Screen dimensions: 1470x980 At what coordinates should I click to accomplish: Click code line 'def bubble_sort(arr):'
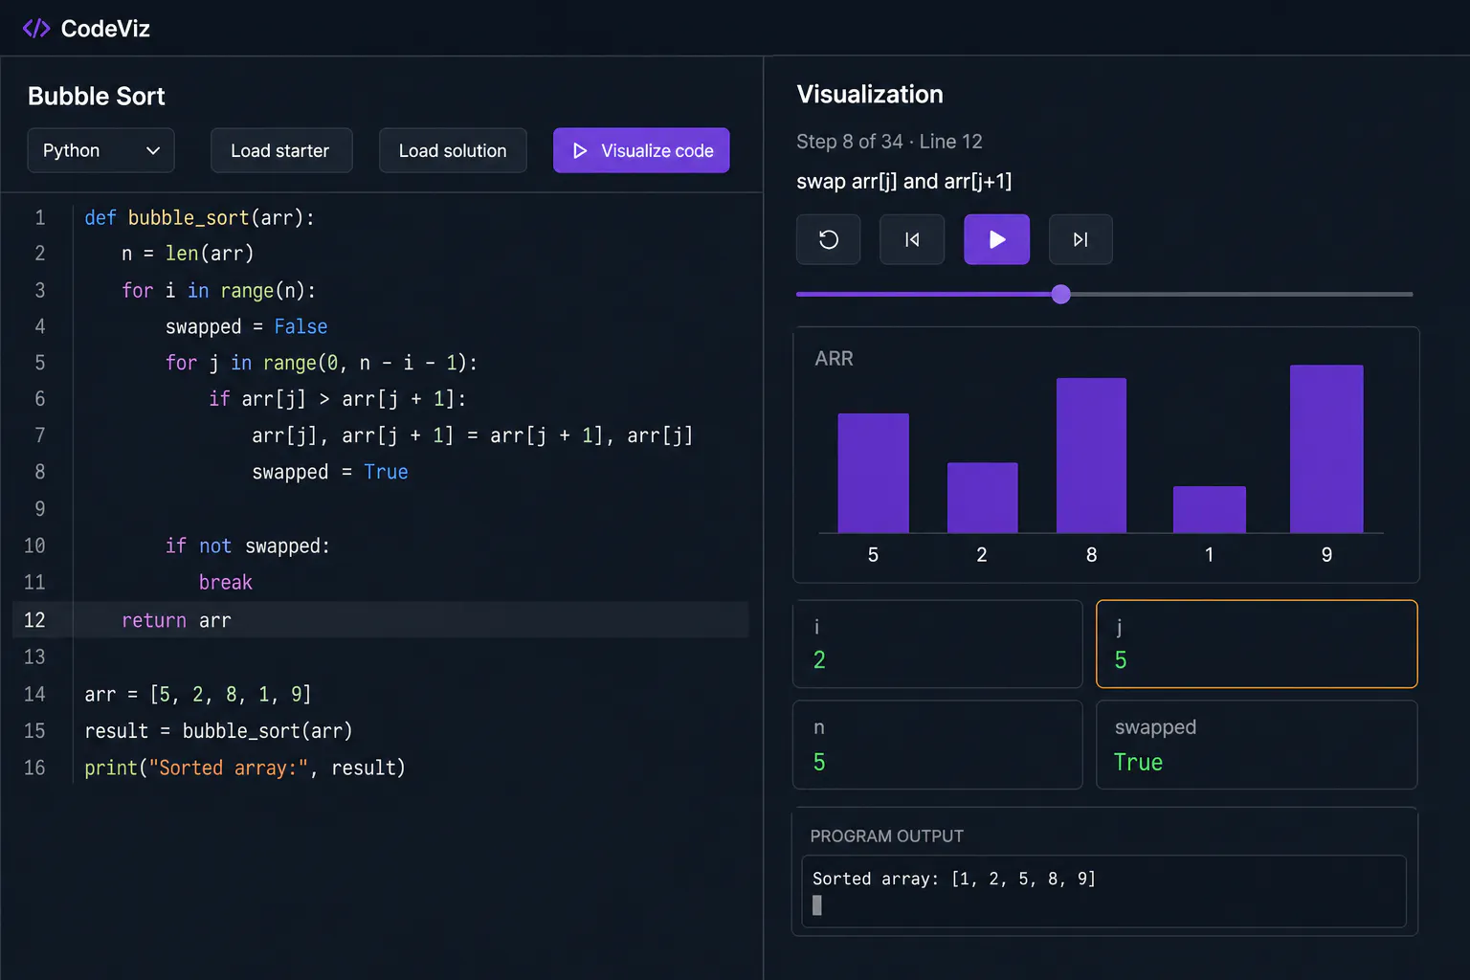[199, 217]
